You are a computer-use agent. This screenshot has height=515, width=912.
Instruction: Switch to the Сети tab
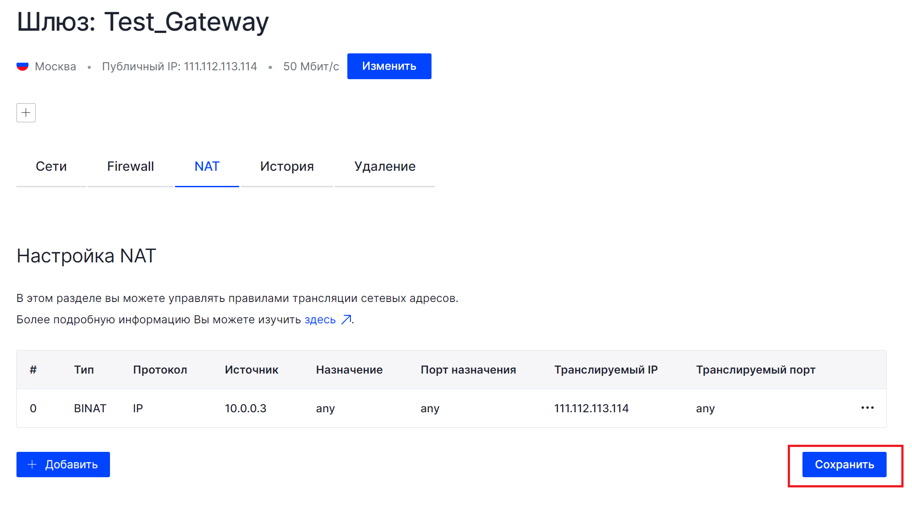51,166
